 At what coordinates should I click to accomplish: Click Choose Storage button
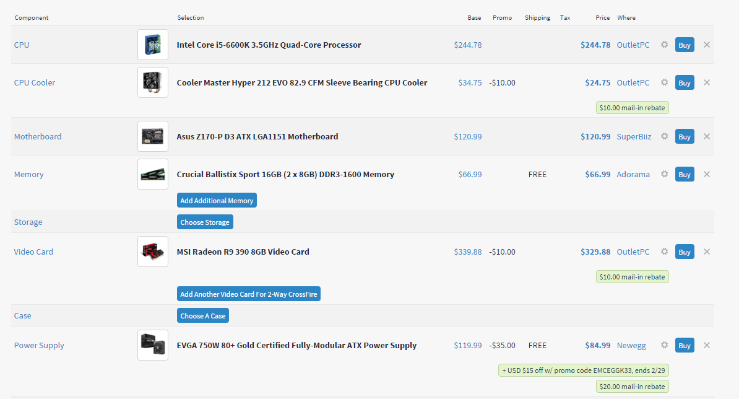205,222
